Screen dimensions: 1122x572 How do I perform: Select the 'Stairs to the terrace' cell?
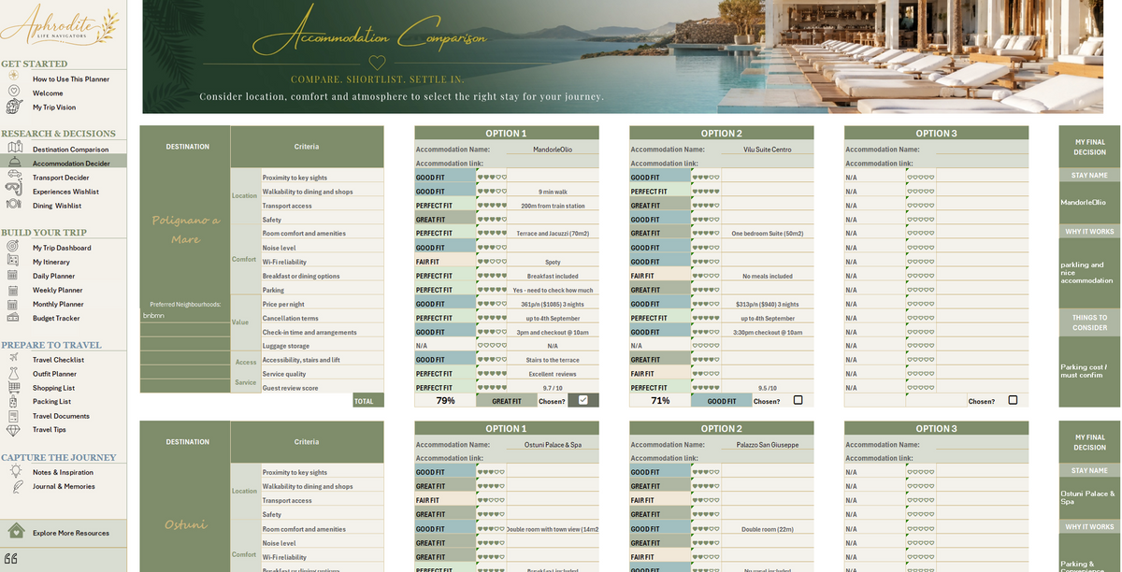coord(553,359)
